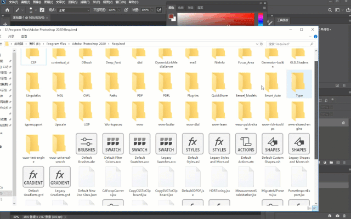This screenshot has width=351, height=219.
Task: Open the 3D menu in Photoshop
Action: click(x=97, y=2)
